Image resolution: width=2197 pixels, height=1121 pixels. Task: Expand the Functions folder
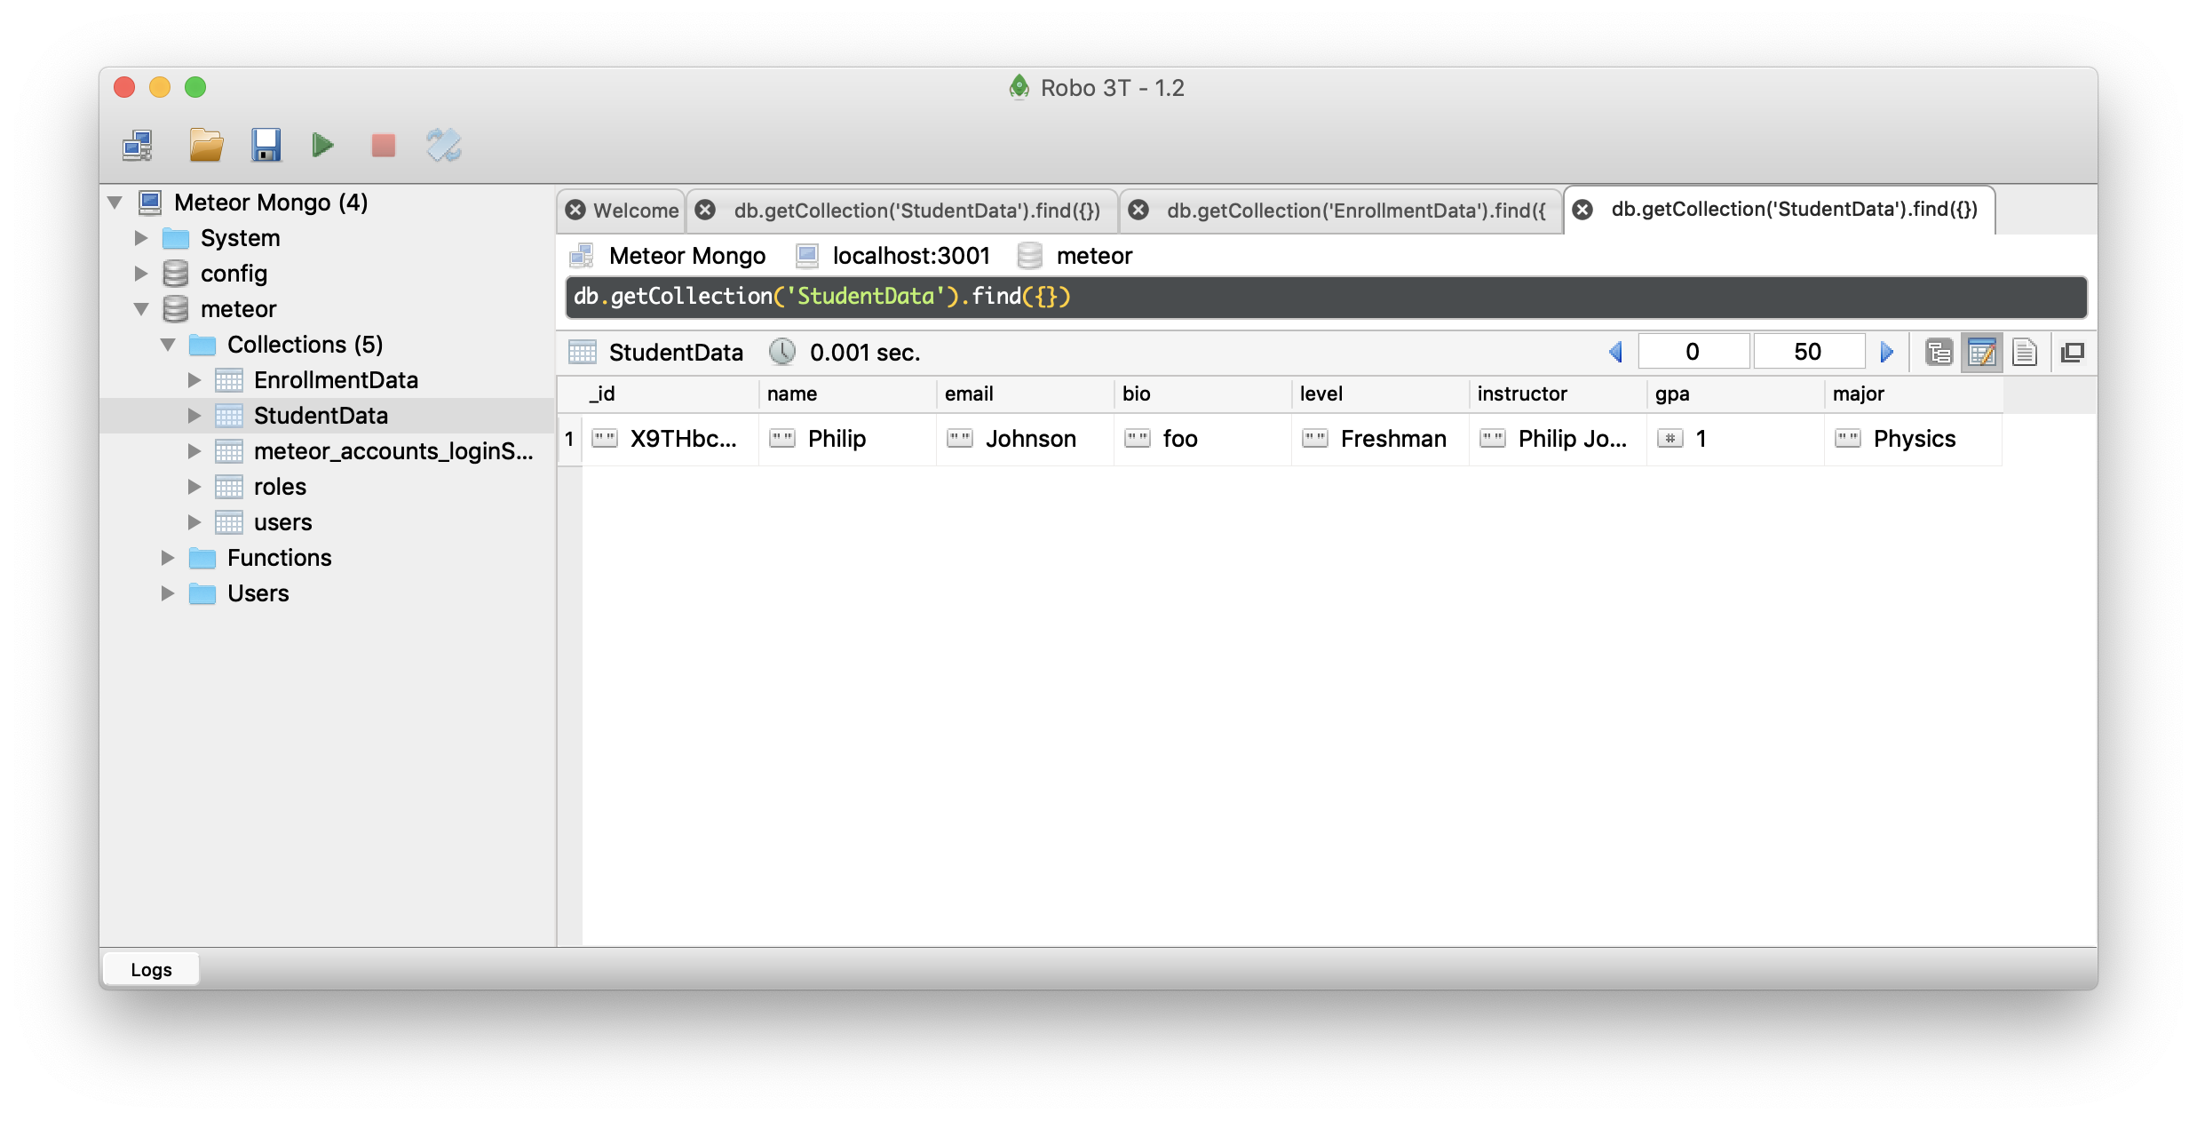coord(168,558)
